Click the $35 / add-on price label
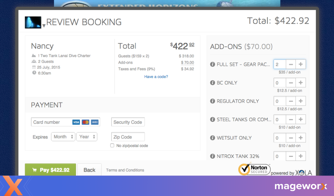 [290, 72]
